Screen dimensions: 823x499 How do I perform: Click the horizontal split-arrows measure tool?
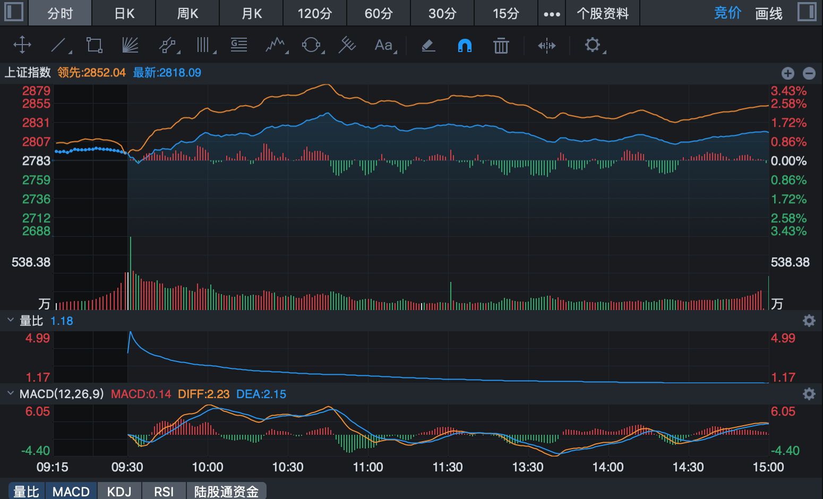point(547,46)
